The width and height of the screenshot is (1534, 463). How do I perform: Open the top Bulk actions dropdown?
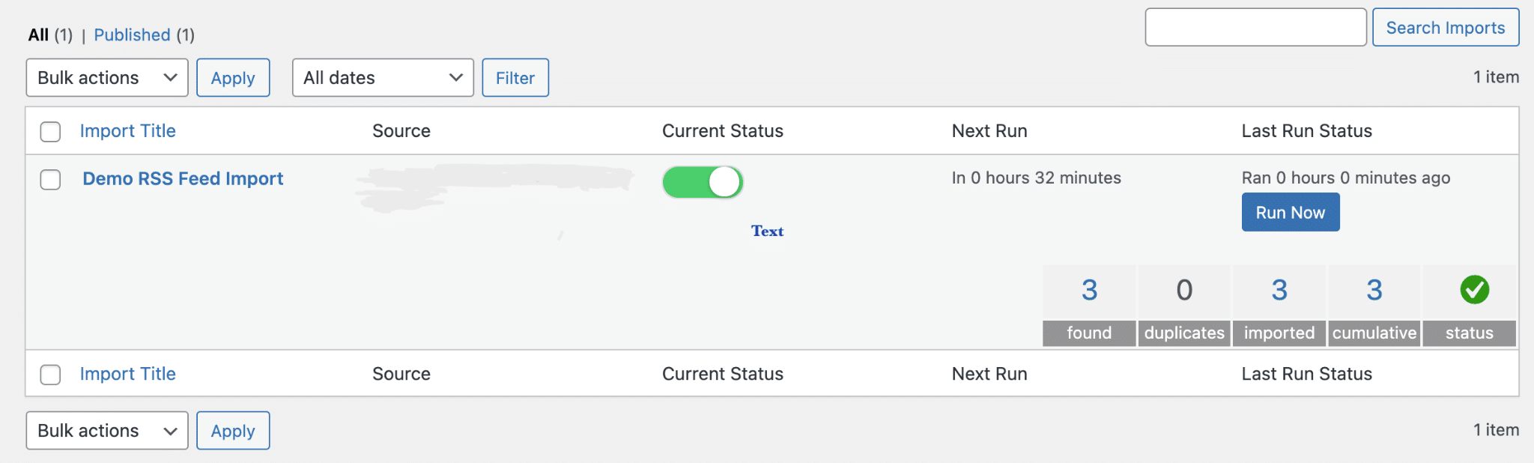(107, 78)
